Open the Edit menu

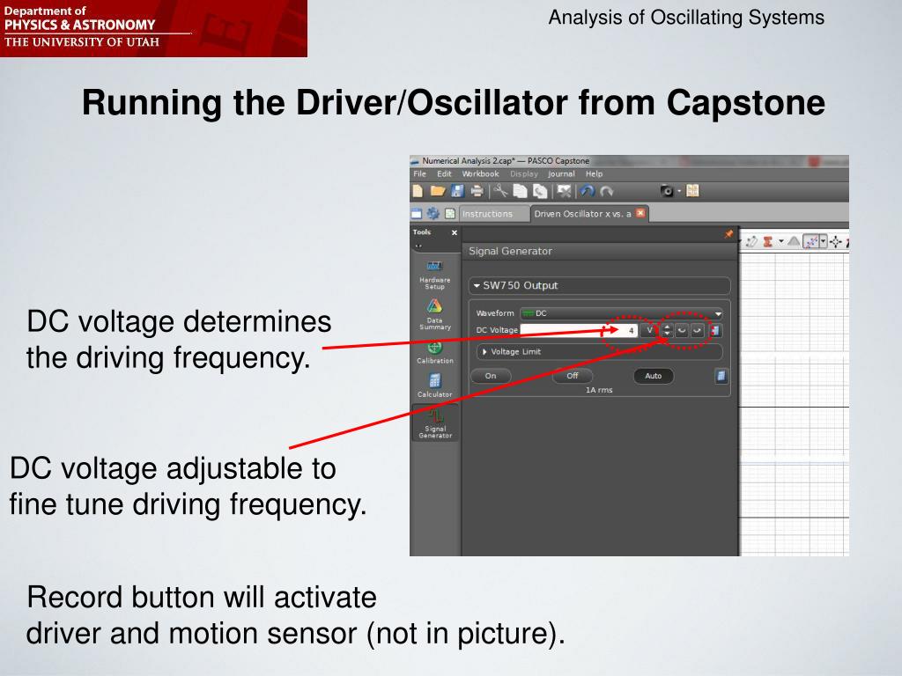[444, 173]
